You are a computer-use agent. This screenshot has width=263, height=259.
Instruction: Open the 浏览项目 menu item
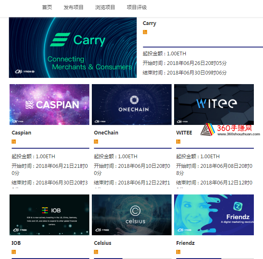pos(105,7)
